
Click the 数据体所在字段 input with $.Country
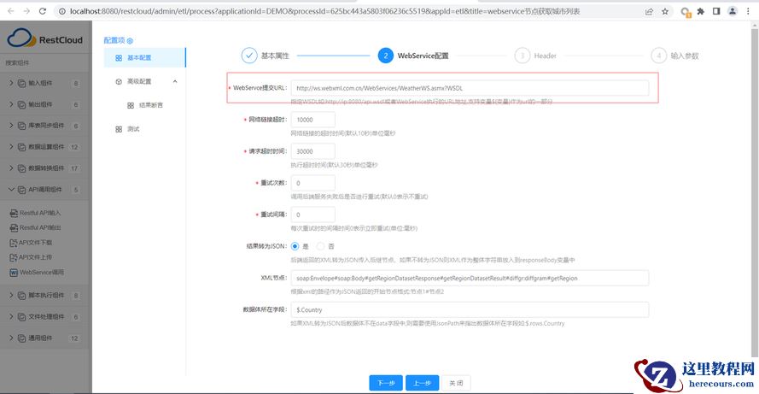(x=470, y=309)
